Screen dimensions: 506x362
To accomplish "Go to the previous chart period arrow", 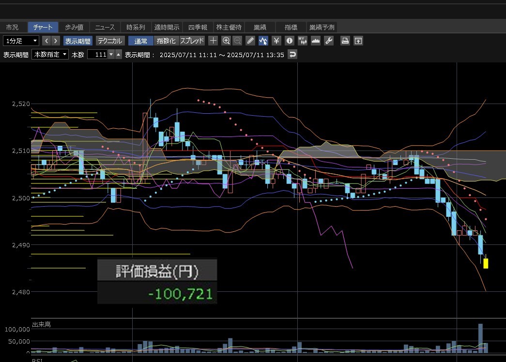I will pyautogui.click(x=46, y=41).
